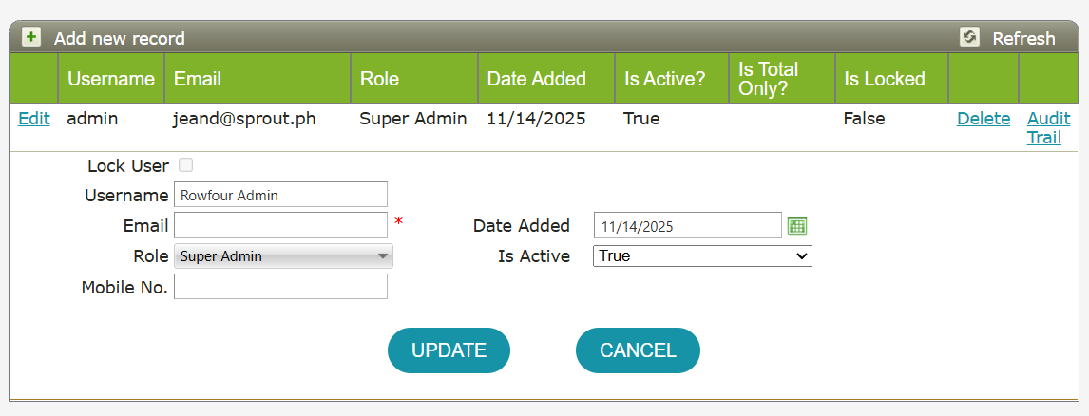Screen dimensions: 1089x416
Task: Toggle the Lock User checkbox
Action: [x=186, y=165]
